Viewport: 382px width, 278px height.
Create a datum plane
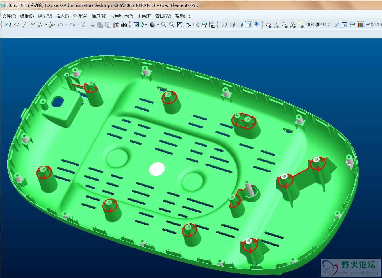tap(16, 25)
